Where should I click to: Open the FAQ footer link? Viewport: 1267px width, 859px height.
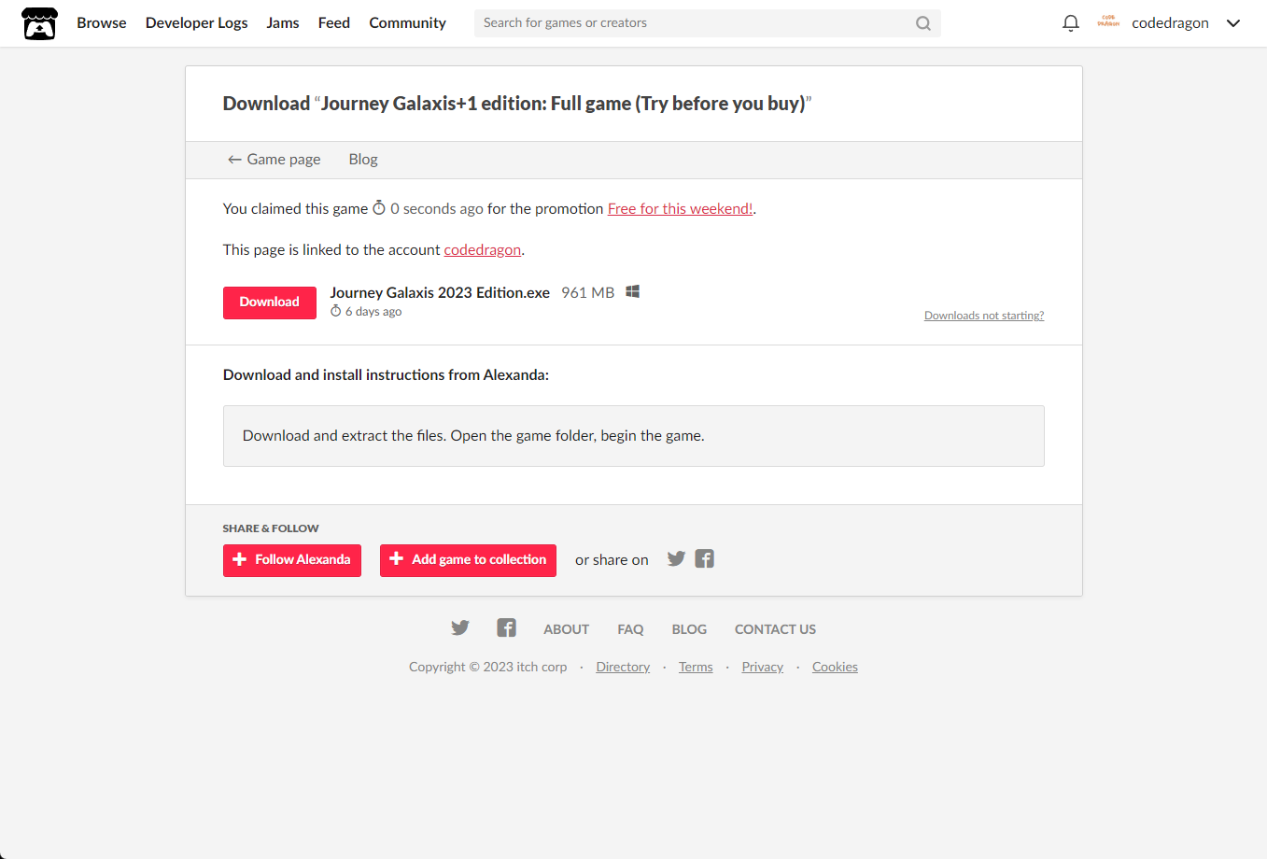coord(630,629)
